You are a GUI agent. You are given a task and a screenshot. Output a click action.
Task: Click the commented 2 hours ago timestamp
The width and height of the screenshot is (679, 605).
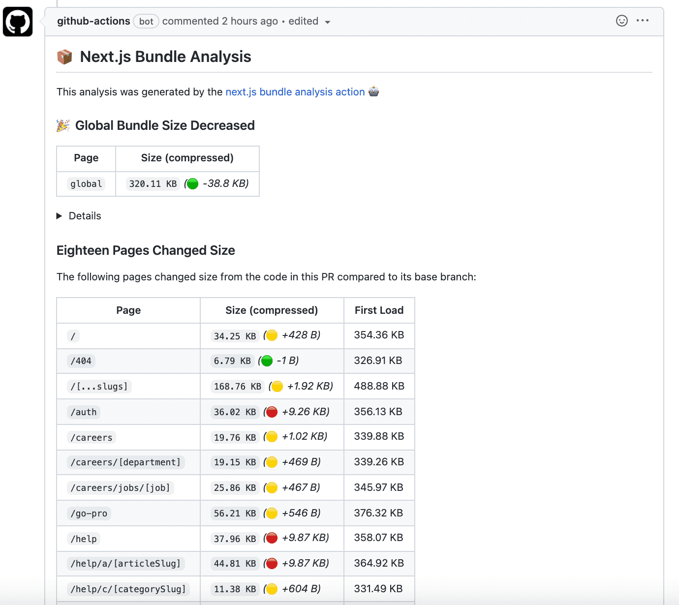tap(220, 21)
